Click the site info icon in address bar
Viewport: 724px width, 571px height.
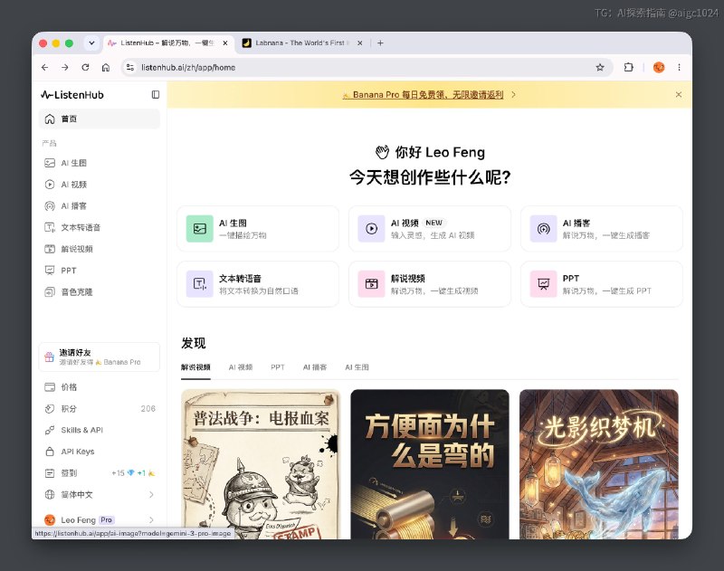pos(130,67)
